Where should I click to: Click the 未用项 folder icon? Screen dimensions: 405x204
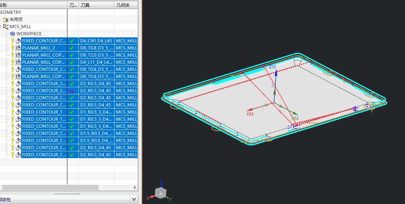pyautogui.click(x=6, y=19)
